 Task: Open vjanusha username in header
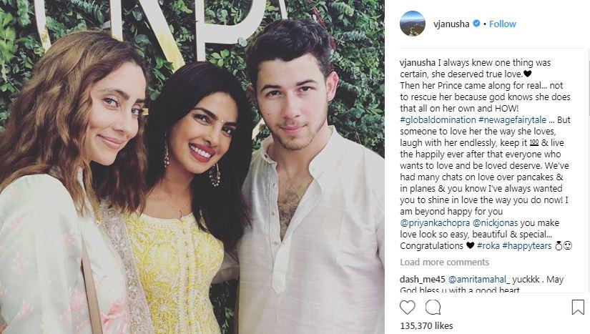click(451, 24)
